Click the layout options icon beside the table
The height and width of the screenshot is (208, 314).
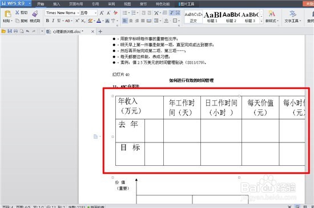click(96, 136)
